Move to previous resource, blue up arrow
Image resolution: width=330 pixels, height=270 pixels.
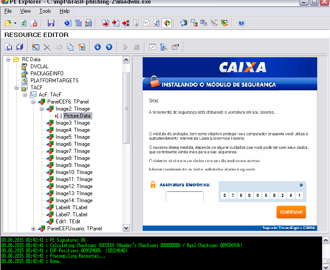pyautogui.click(x=109, y=47)
